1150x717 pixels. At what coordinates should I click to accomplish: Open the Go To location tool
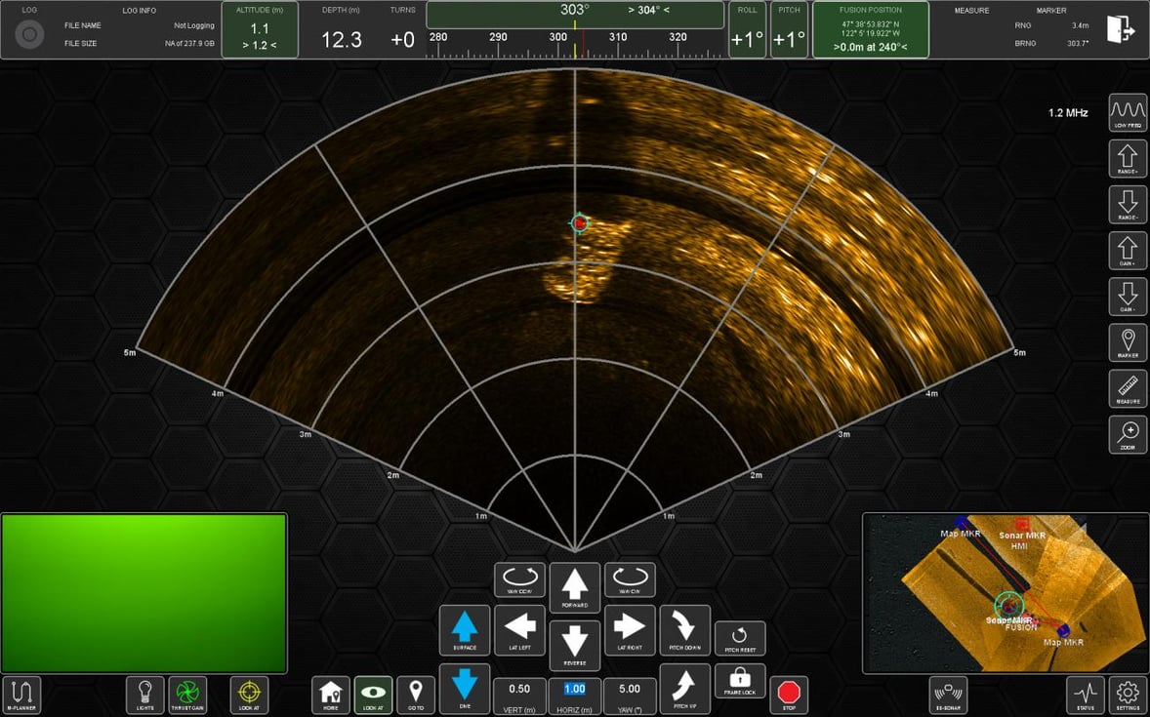416,695
